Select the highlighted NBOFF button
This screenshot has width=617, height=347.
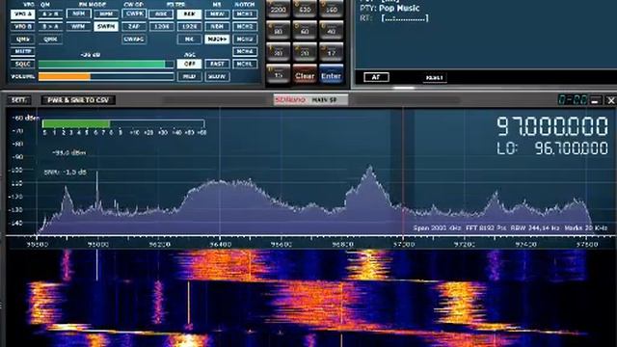click(217, 40)
